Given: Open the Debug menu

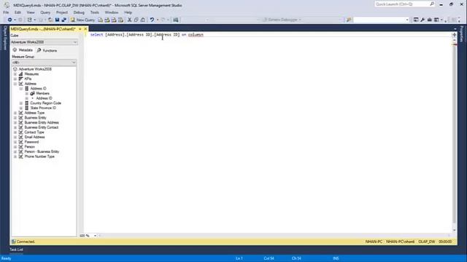Looking at the screenshot, I should pyautogui.click(x=79, y=12).
